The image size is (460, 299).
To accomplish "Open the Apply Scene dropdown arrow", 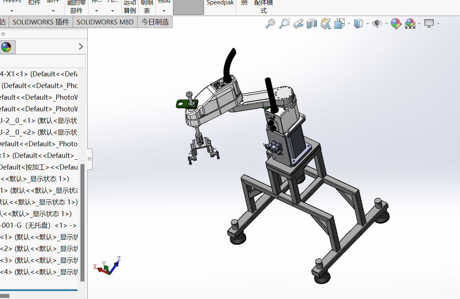I will [x=419, y=24].
